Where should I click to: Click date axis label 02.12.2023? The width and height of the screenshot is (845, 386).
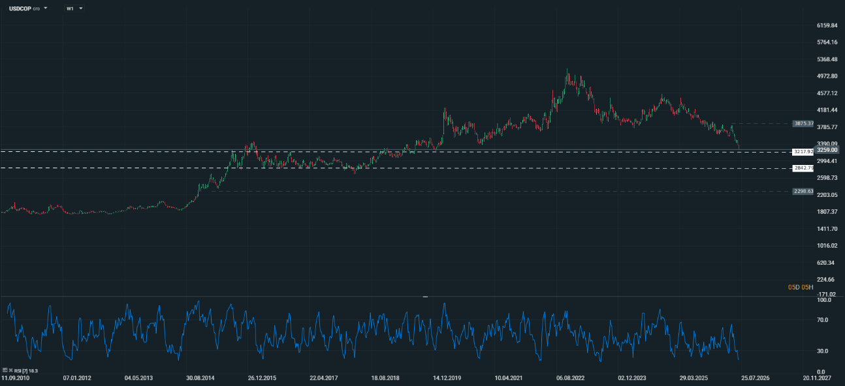click(631, 378)
